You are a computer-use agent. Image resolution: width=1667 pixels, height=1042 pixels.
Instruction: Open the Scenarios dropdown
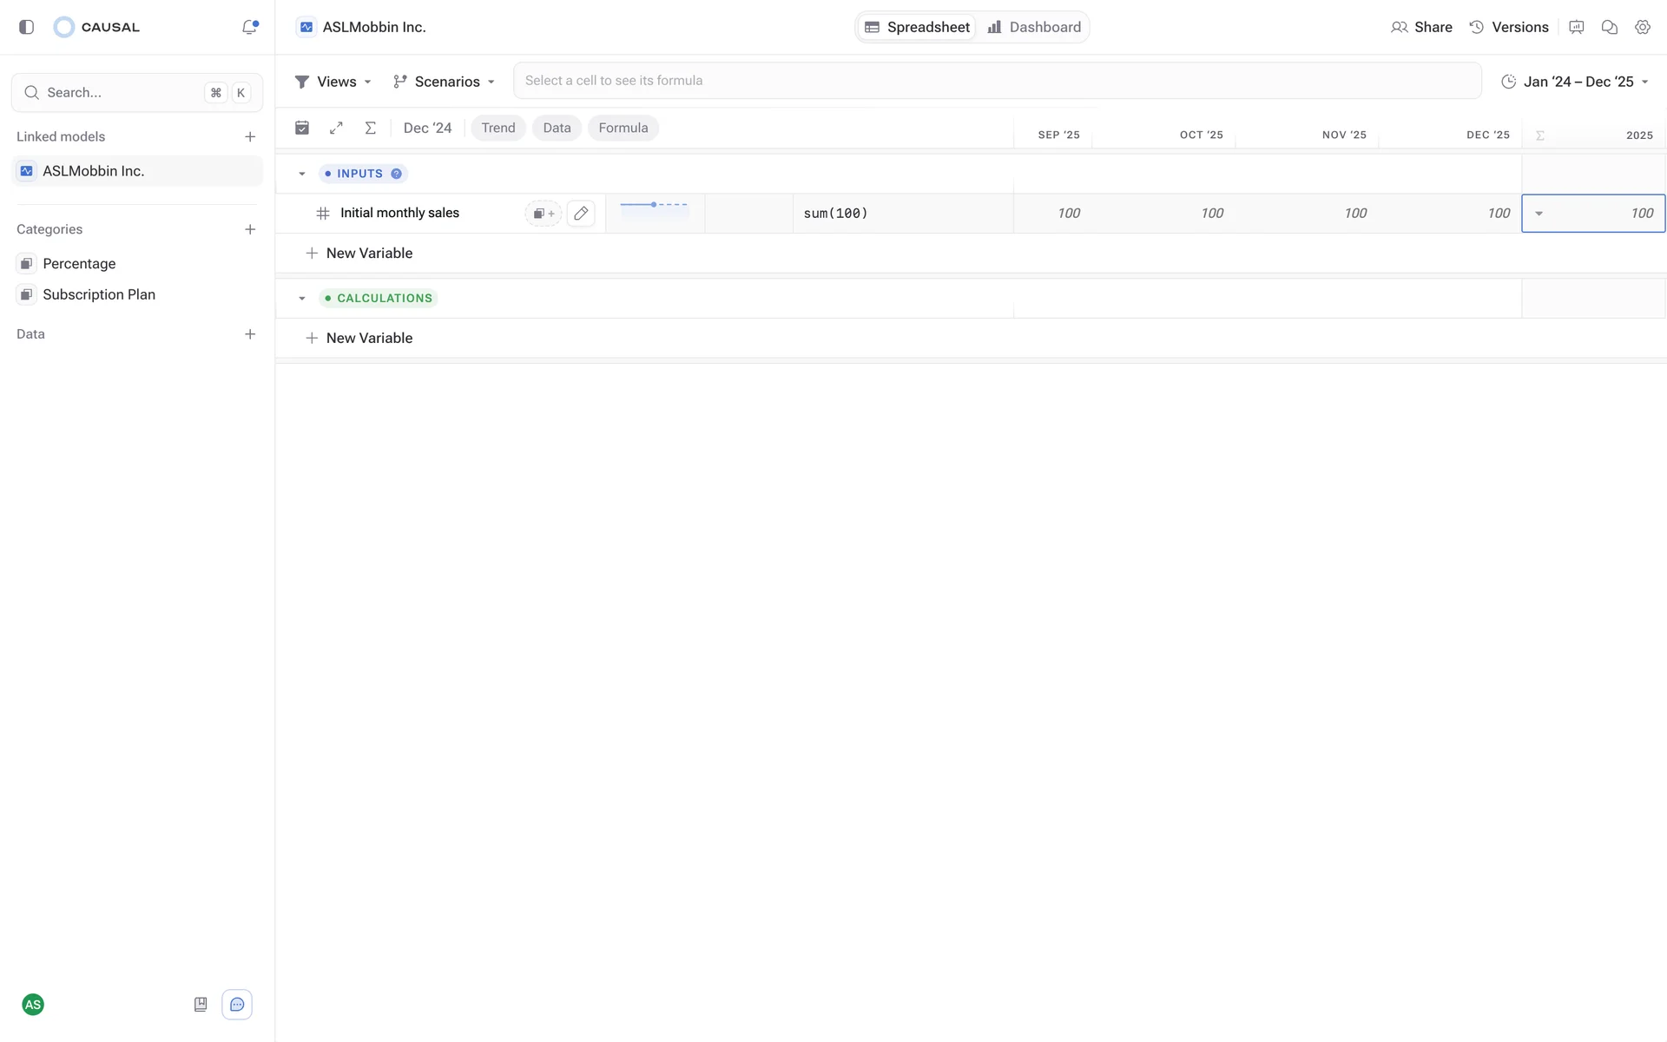(x=444, y=82)
